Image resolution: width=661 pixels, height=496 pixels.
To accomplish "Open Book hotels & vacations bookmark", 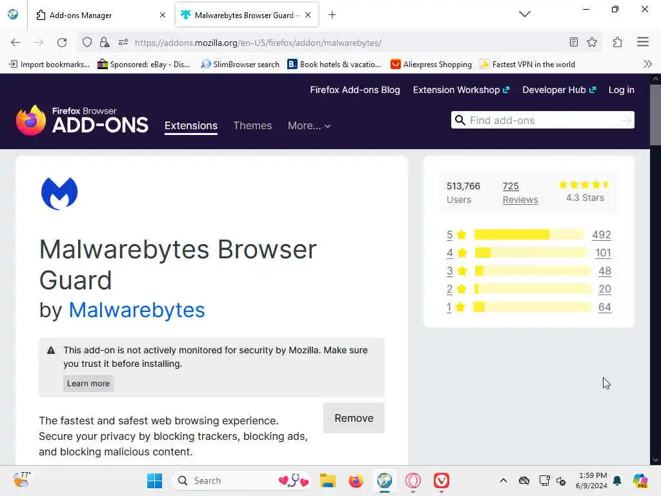I will point(334,64).
